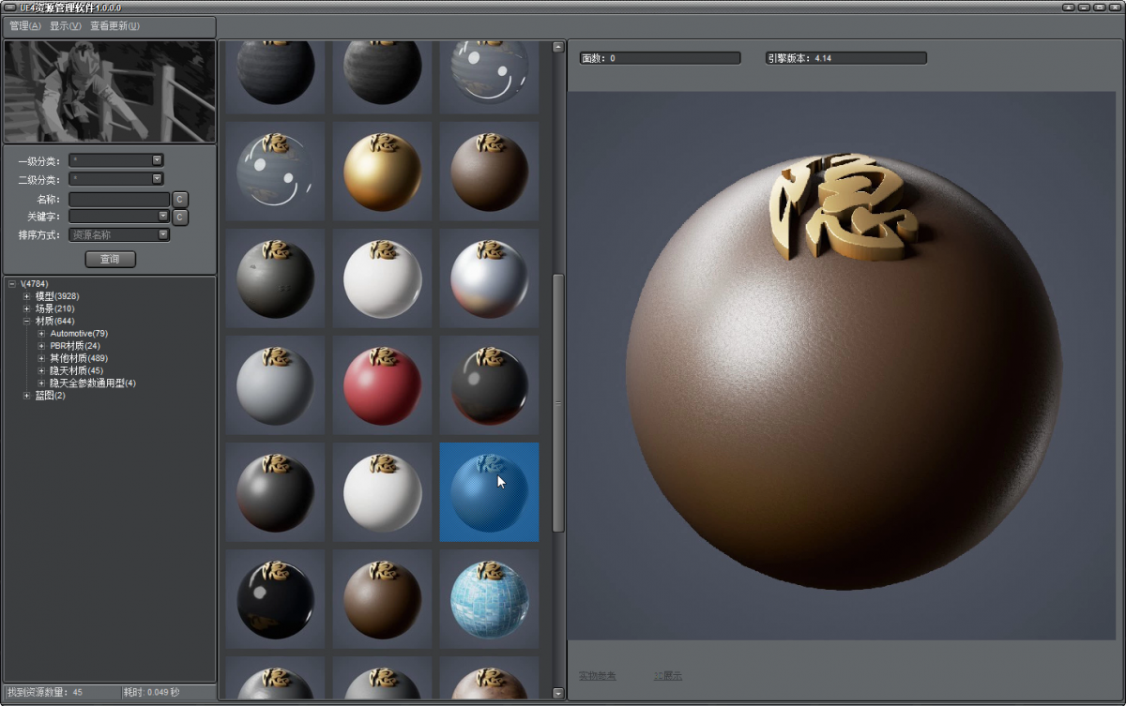This screenshot has width=1126, height=706.
Task: Open the 查看更新(U) menu
Action: [114, 26]
